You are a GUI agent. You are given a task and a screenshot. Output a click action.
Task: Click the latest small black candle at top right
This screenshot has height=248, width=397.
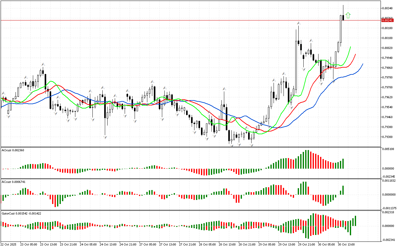tap(343, 18)
